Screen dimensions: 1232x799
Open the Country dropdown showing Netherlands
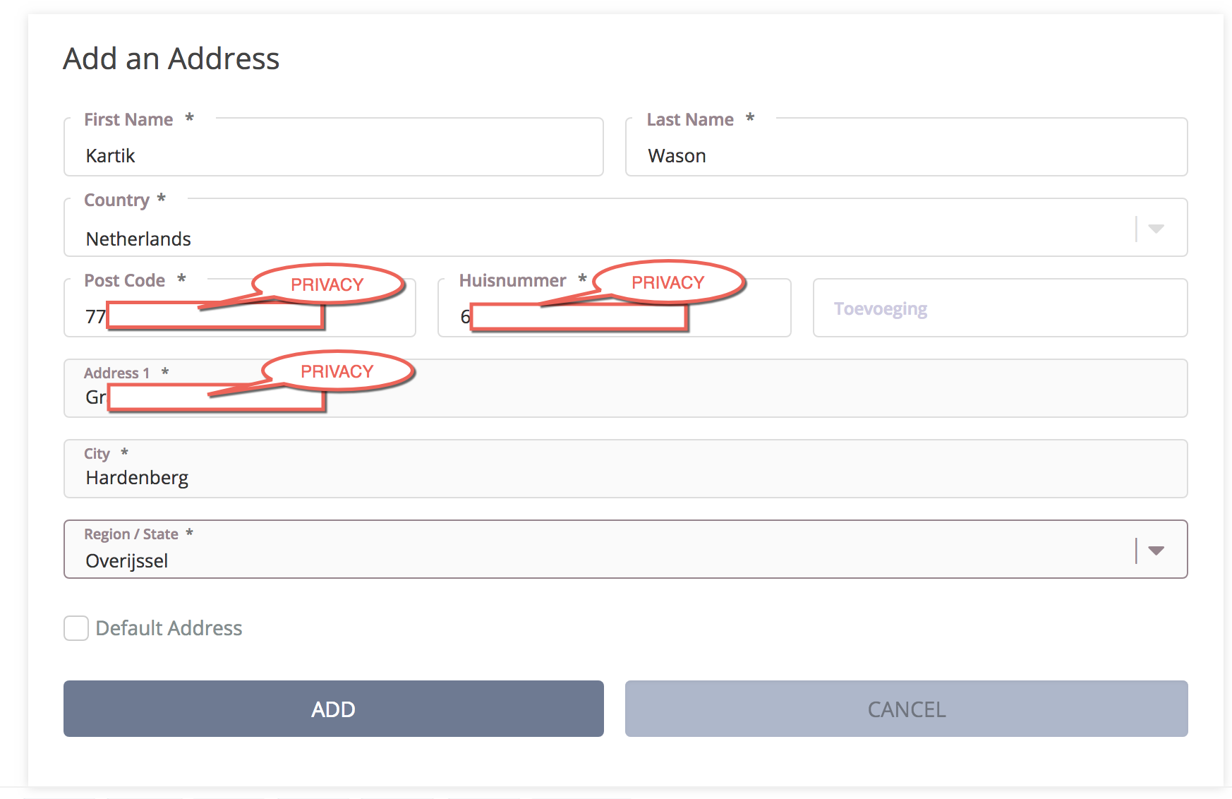pyautogui.click(x=600, y=238)
